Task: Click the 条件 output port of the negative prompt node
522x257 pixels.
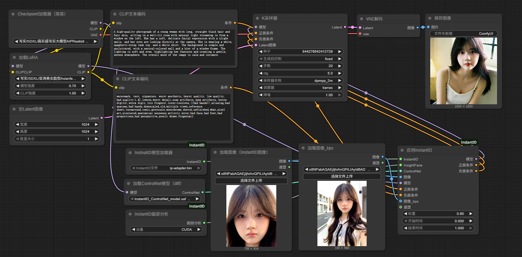Action: click(231, 87)
